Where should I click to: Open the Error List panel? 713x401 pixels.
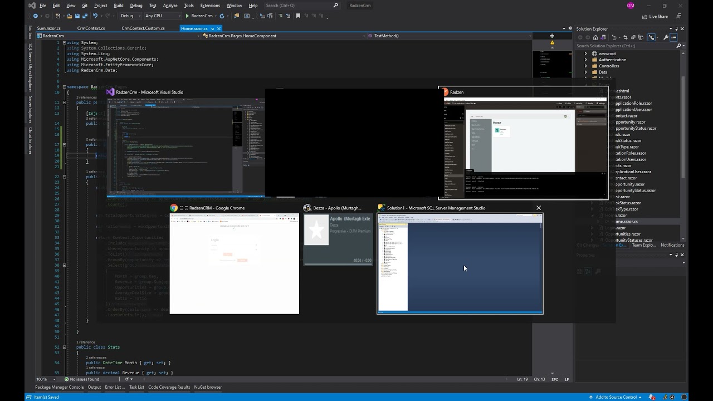115,387
